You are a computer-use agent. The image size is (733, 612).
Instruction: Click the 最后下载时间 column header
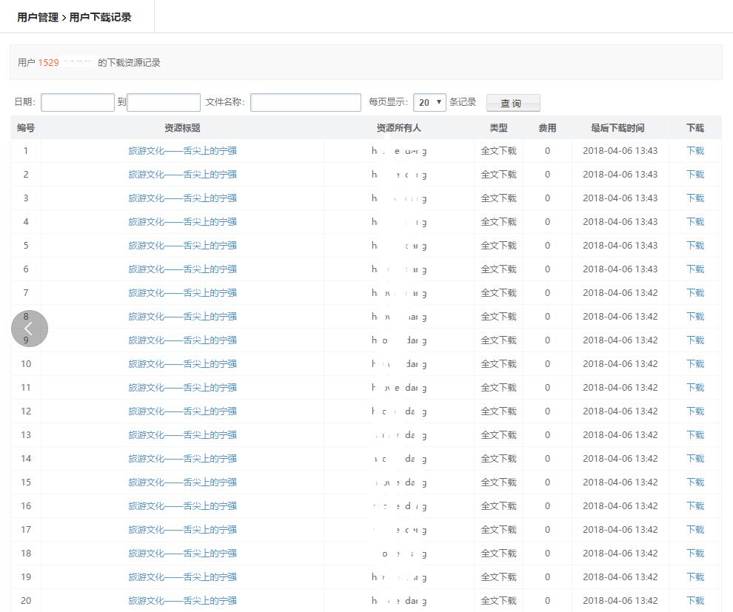click(x=617, y=128)
